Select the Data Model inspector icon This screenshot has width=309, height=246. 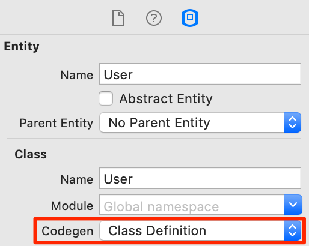click(190, 18)
